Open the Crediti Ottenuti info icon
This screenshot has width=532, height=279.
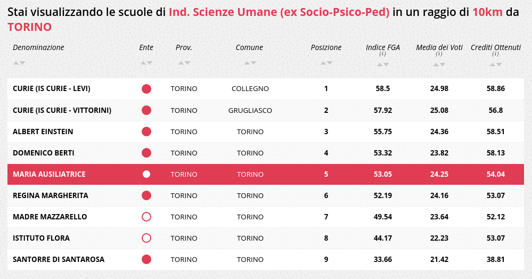click(x=495, y=54)
